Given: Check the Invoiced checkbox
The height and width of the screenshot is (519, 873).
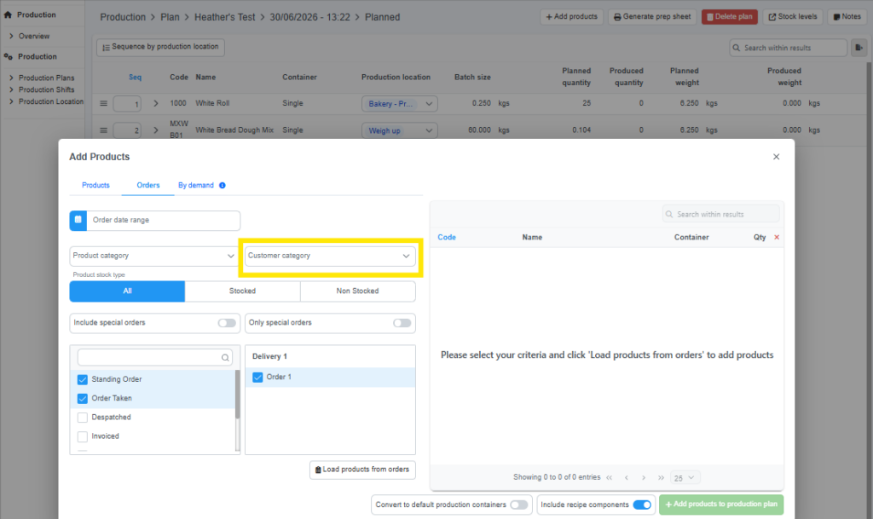Looking at the screenshot, I should coord(83,436).
